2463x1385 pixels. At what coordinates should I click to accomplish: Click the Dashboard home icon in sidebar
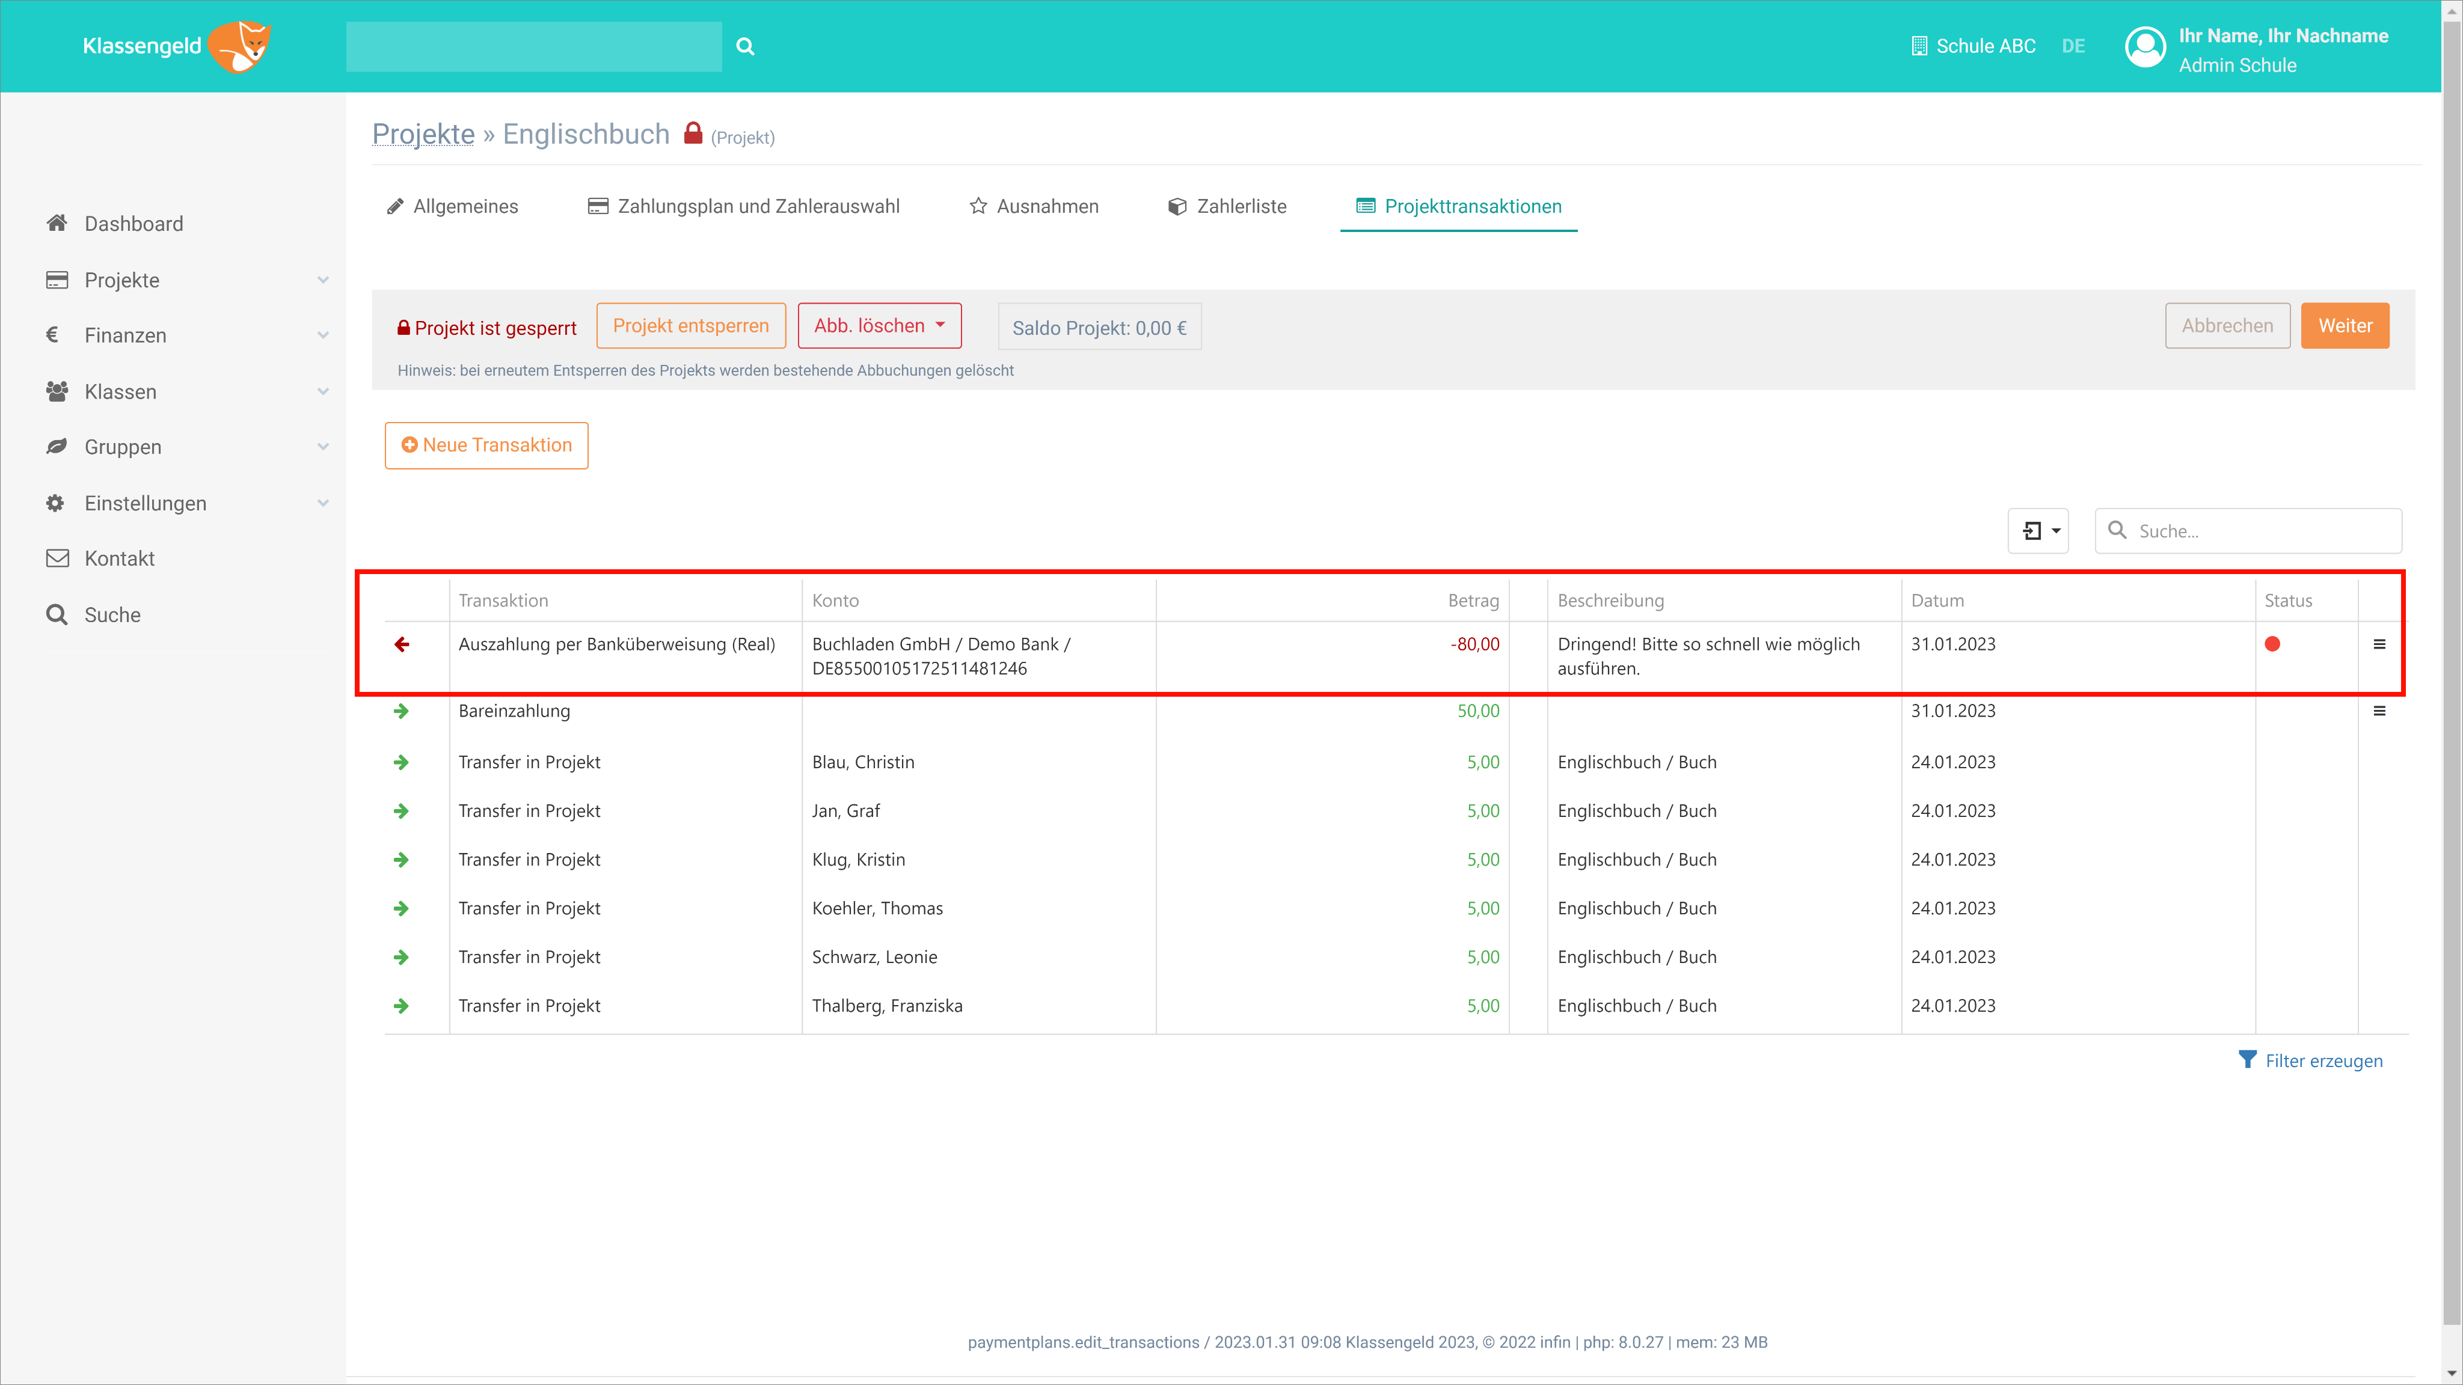pos(57,222)
